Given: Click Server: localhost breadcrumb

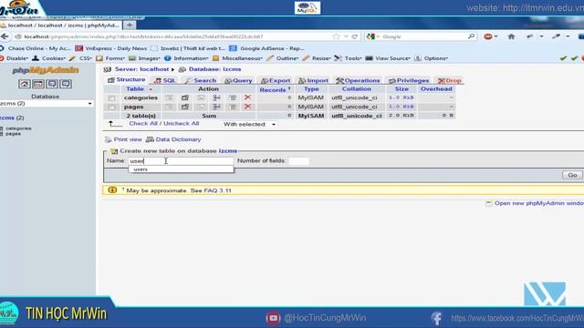Looking at the screenshot, I should 142,69.
